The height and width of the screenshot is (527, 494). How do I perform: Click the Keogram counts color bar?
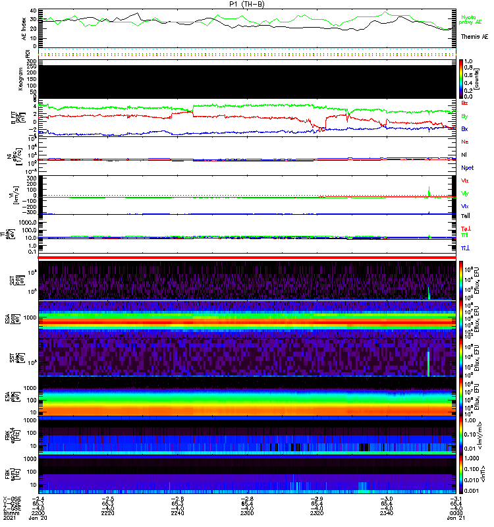pos(461,79)
